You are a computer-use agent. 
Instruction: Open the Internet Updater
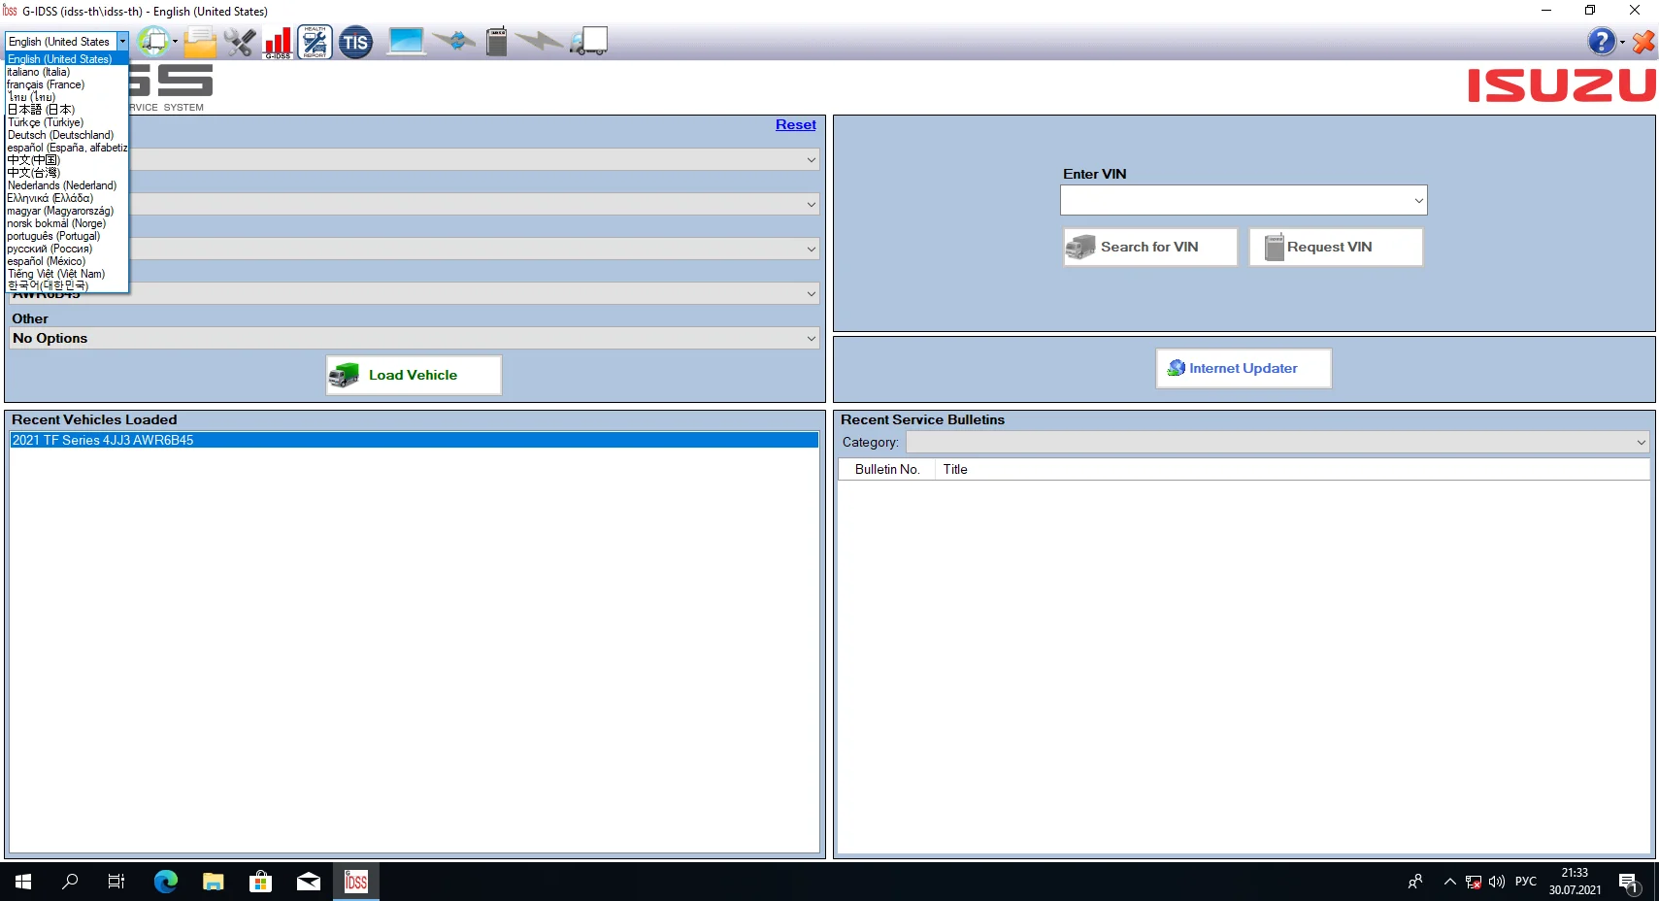[x=1244, y=368]
